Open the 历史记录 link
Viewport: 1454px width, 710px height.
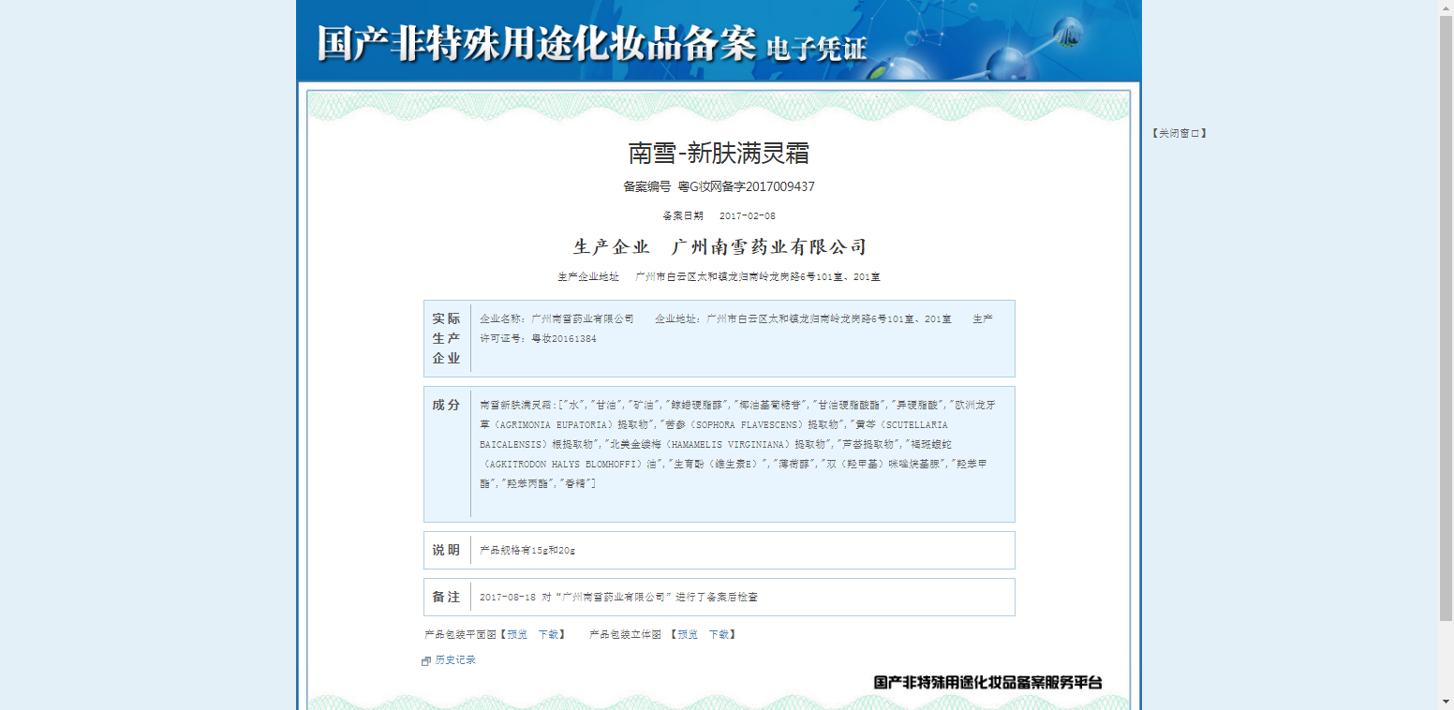pos(455,660)
